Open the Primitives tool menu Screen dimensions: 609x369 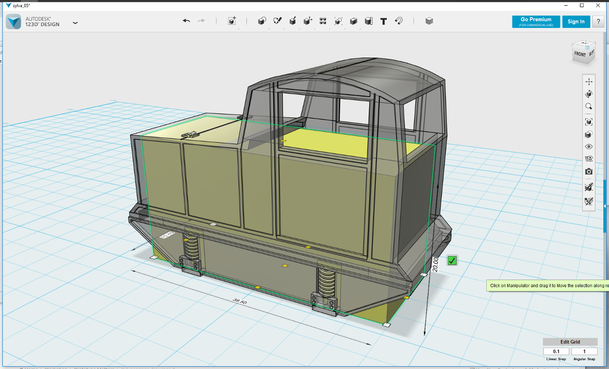(x=262, y=21)
